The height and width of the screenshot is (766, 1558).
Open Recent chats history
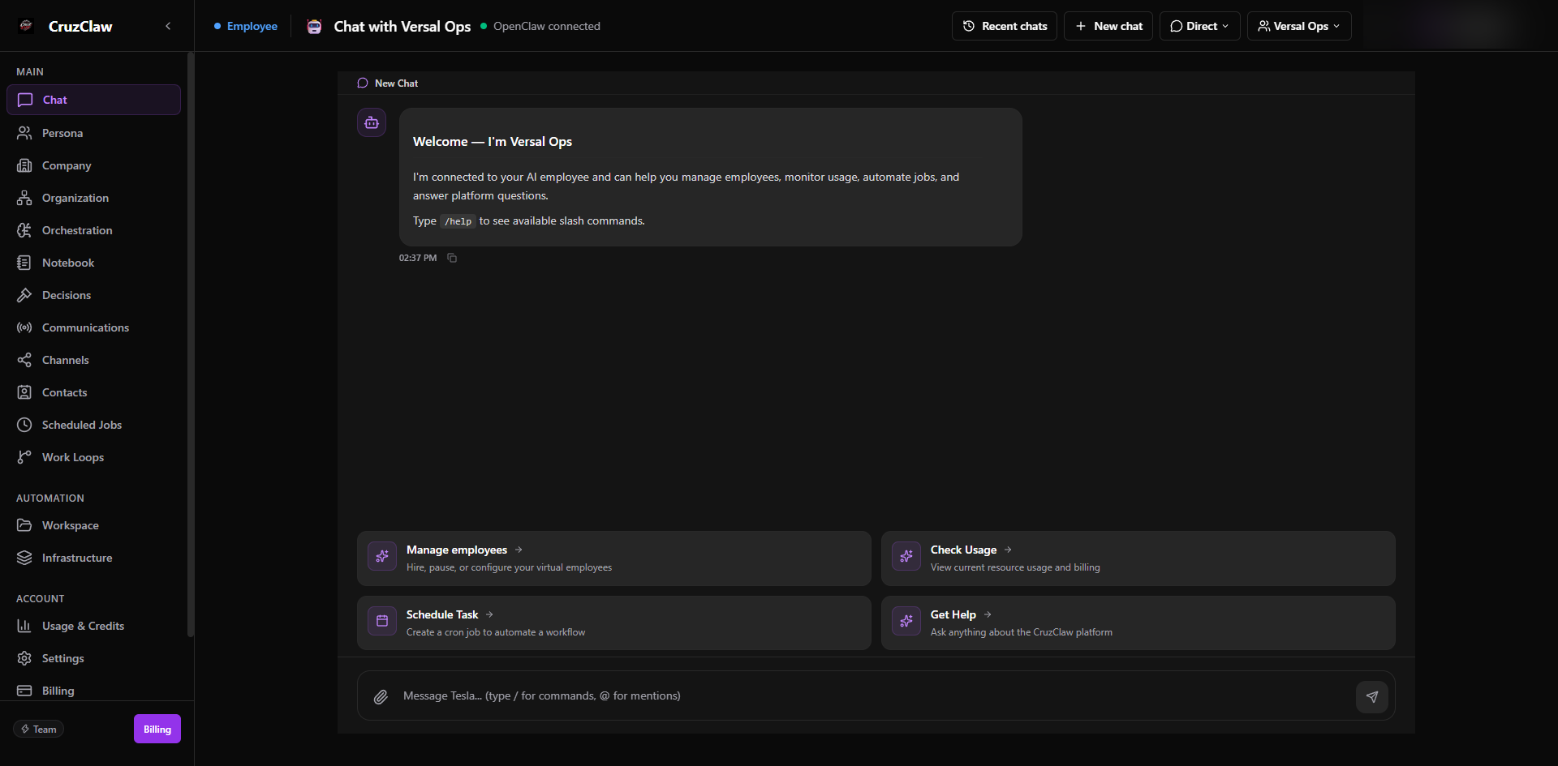tap(1004, 26)
